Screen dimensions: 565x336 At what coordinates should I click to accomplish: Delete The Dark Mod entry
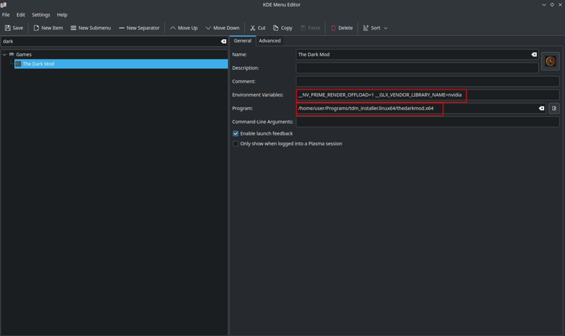click(342, 28)
